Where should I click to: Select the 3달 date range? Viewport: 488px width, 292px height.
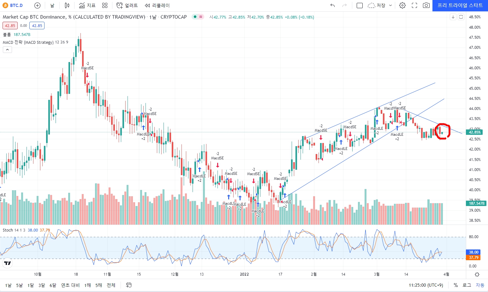(x=42, y=285)
